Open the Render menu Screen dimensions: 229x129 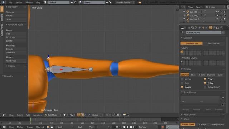tap(19, 3)
